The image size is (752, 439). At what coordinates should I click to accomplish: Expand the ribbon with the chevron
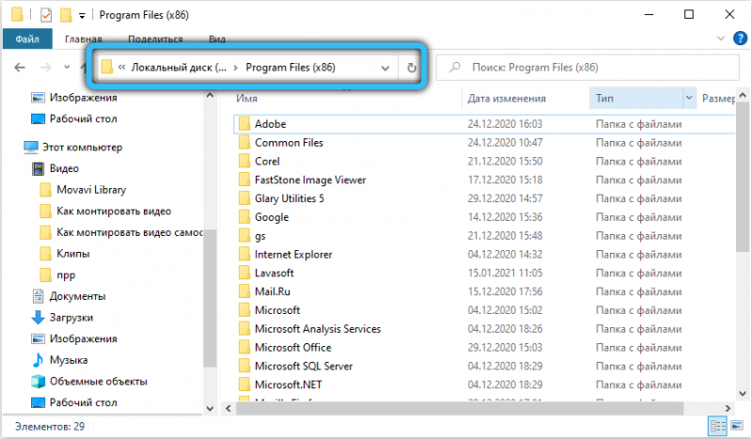[720, 39]
